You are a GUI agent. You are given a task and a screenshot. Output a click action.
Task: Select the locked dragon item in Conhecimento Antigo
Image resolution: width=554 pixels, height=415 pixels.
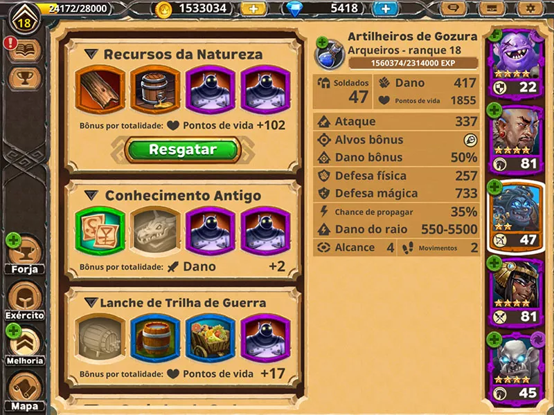pos(155,231)
